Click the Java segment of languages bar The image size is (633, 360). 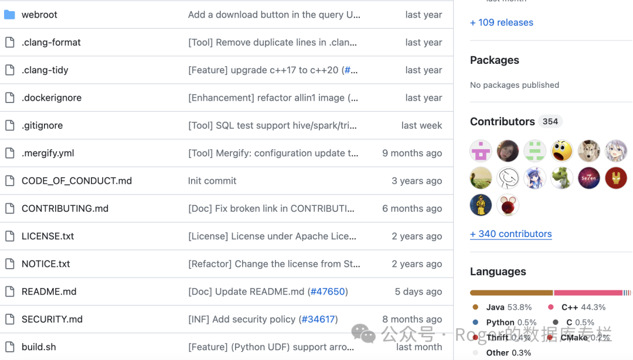[511, 293]
